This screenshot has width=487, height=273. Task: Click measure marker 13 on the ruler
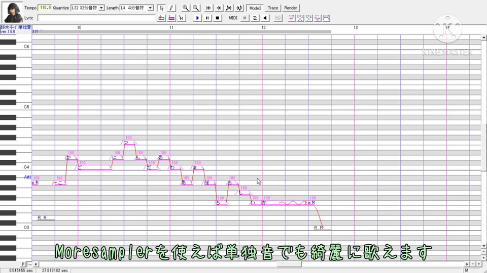point(356,27)
